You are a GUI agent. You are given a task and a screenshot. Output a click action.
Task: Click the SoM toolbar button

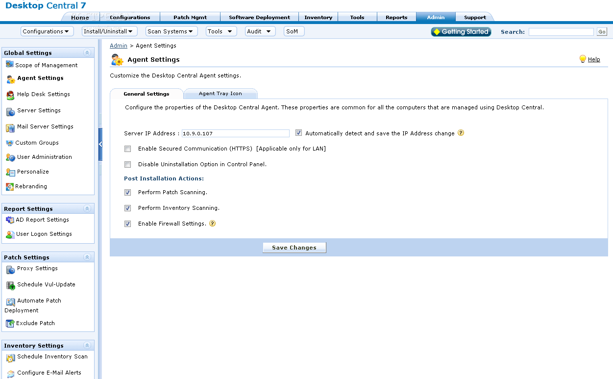click(294, 31)
